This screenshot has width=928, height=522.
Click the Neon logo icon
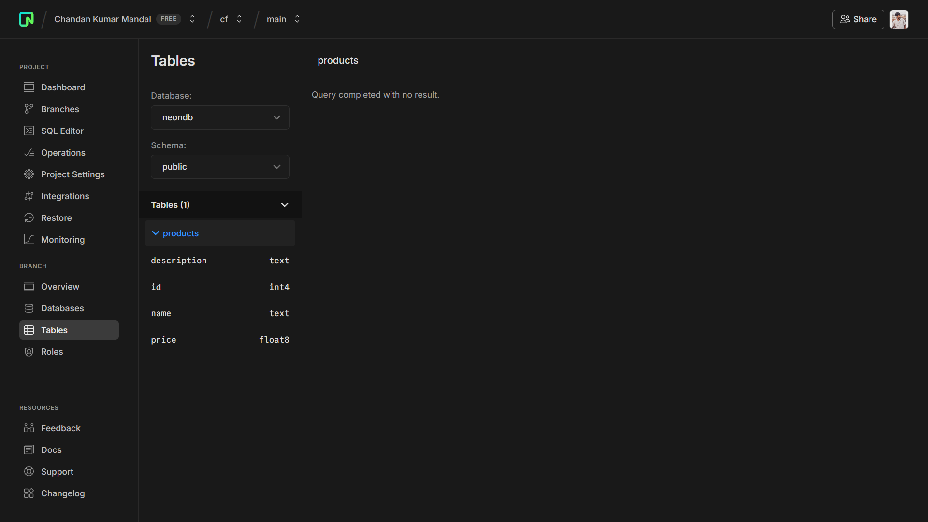coord(27,19)
